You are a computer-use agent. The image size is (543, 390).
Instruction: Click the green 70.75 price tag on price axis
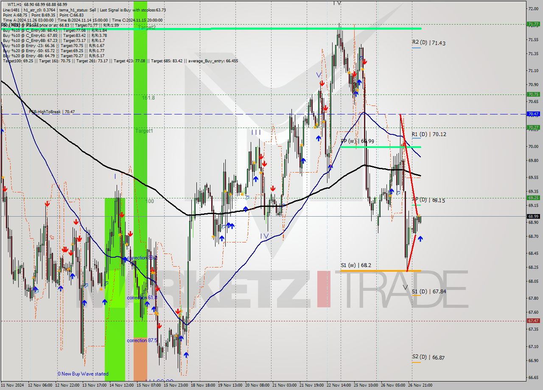(x=533, y=95)
